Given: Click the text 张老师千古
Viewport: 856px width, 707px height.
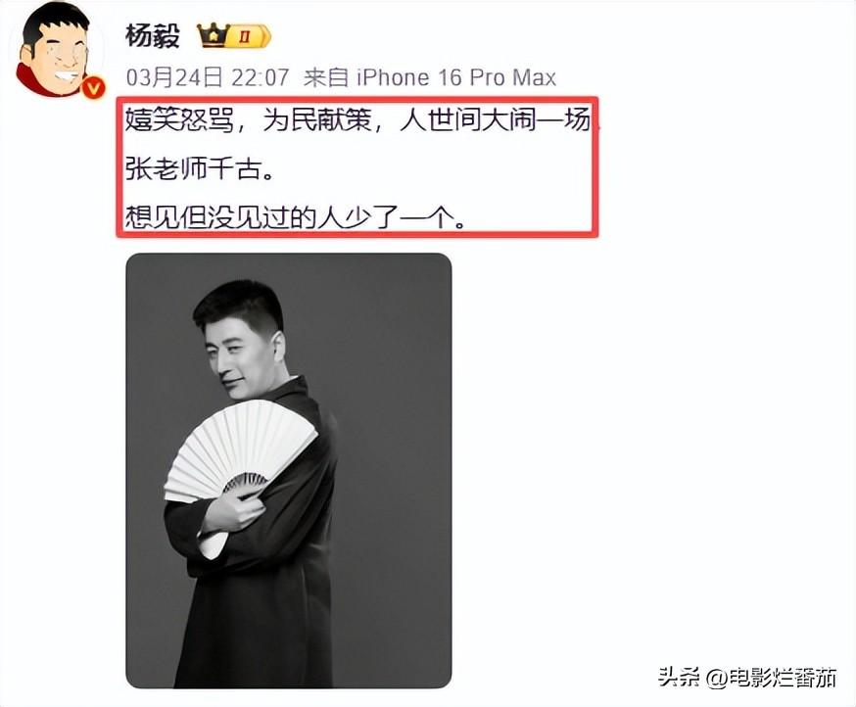Looking at the screenshot, I should (193, 168).
